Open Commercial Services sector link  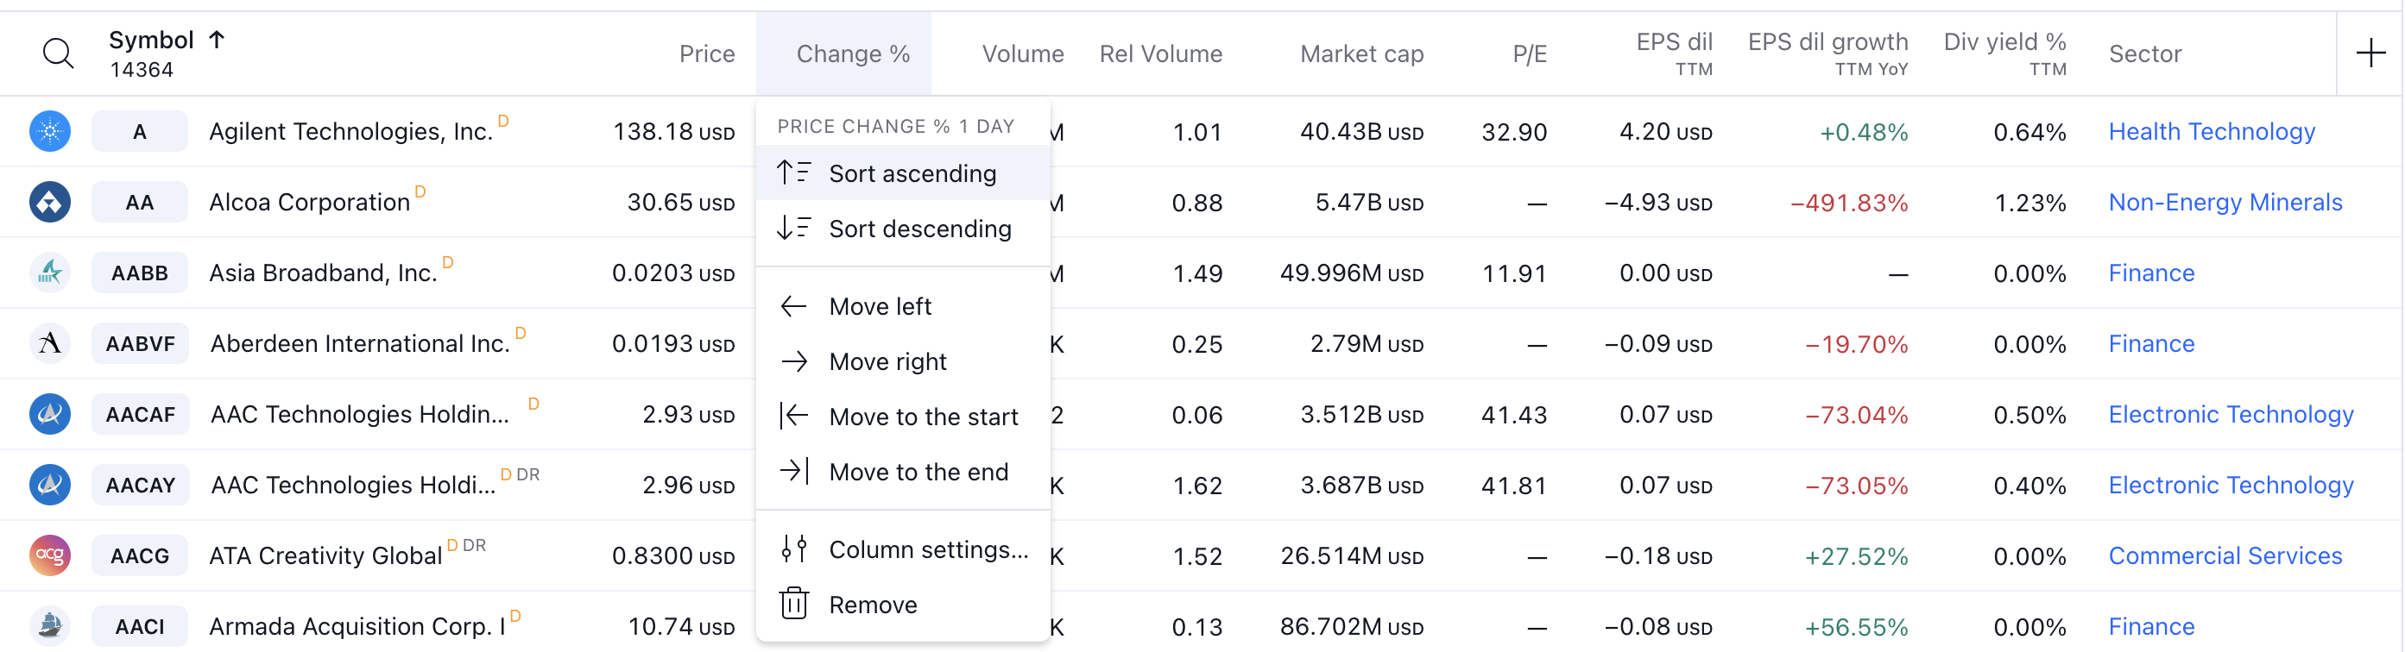coord(2225,556)
